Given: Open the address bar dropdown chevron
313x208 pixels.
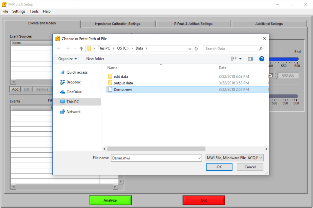Looking at the screenshot, I should coord(190,49).
